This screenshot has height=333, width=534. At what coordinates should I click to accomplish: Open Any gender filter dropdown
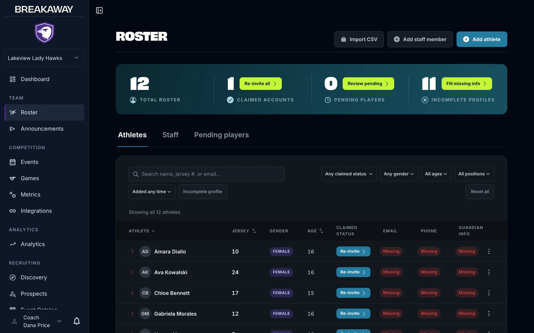[399, 174]
